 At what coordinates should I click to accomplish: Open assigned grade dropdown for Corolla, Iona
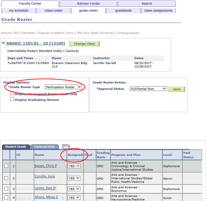coord(74,178)
